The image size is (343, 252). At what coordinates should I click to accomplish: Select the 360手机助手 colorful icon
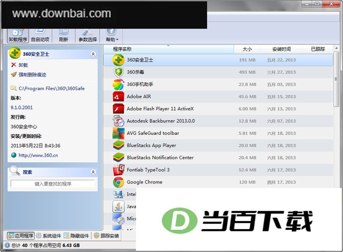(x=118, y=84)
